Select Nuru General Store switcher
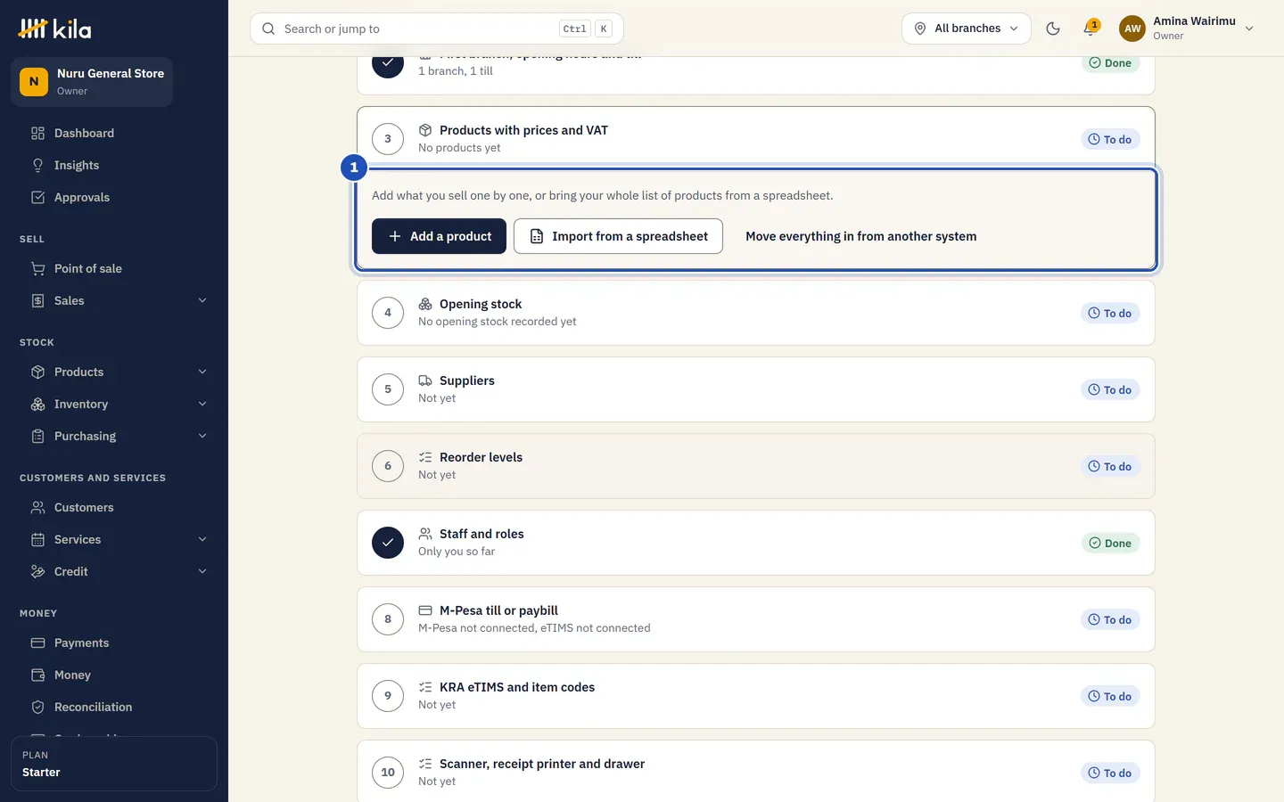 coord(92,82)
